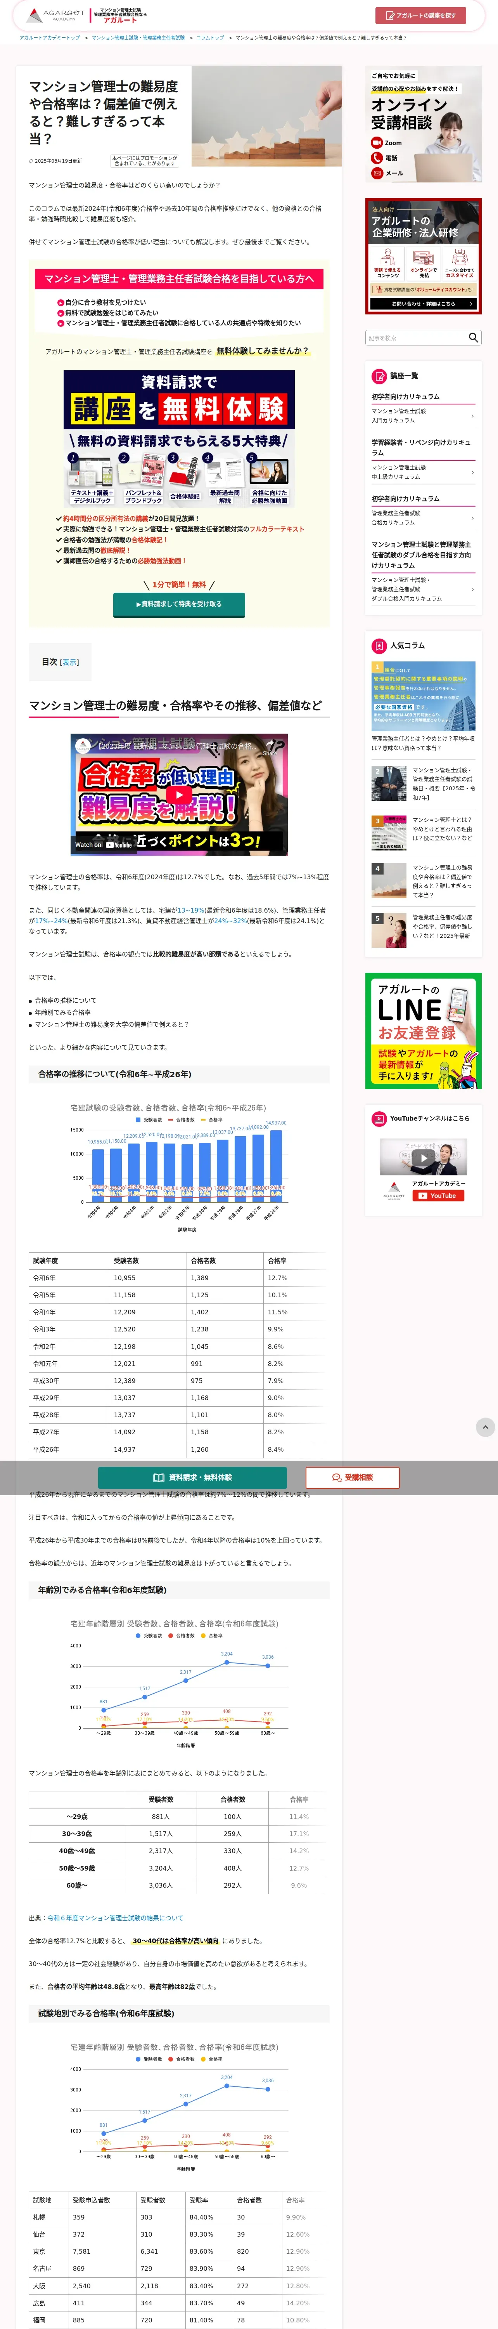Image resolution: width=498 pixels, height=2329 pixels.
Task: Open アガルートの講座を探す button
Action: pyautogui.click(x=420, y=16)
